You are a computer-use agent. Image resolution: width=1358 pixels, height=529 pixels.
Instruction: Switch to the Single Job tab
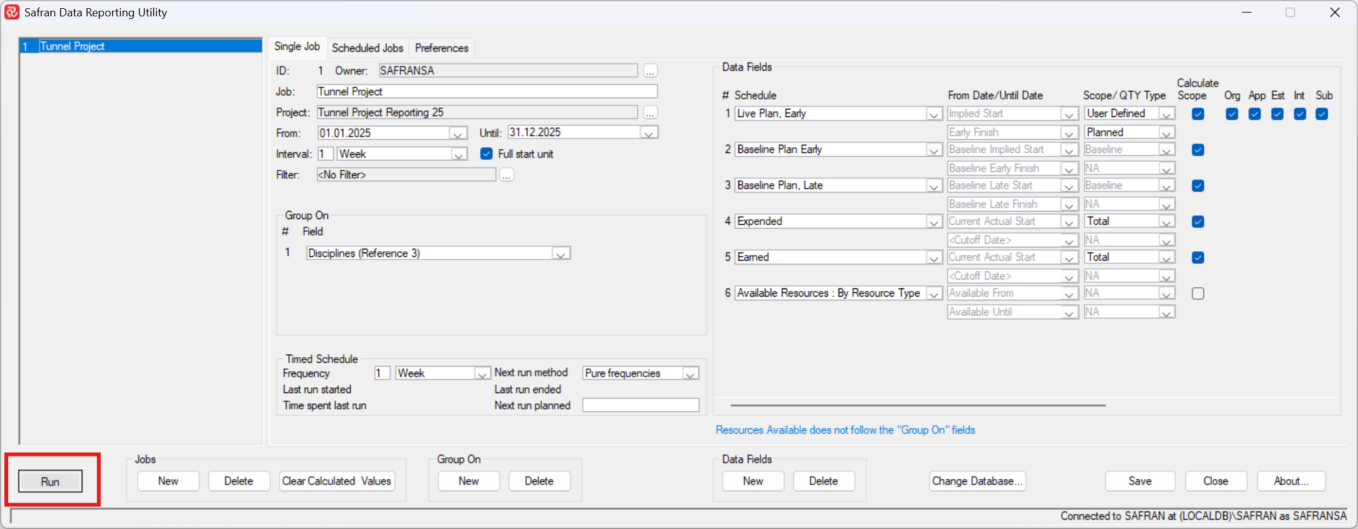pyautogui.click(x=297, y=47)
